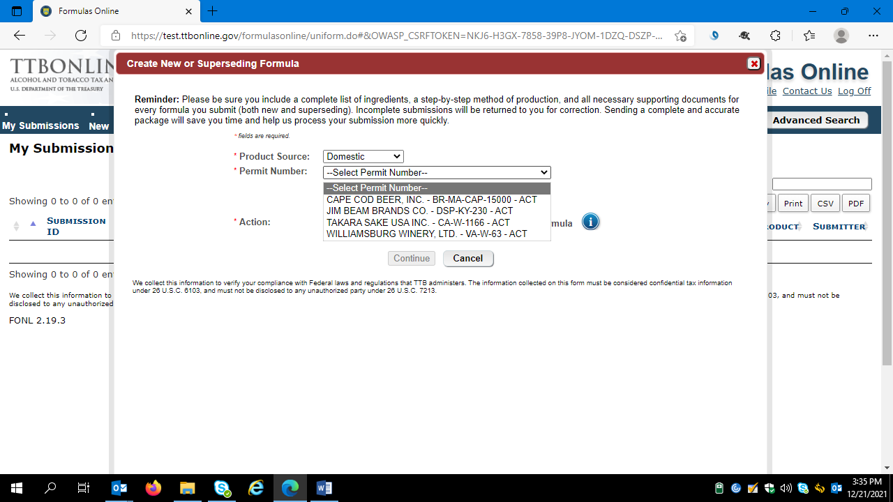Screen dimensions: 893x502
Task: Click the blue info icon beside Action
Action: click(x=590, y=222)
